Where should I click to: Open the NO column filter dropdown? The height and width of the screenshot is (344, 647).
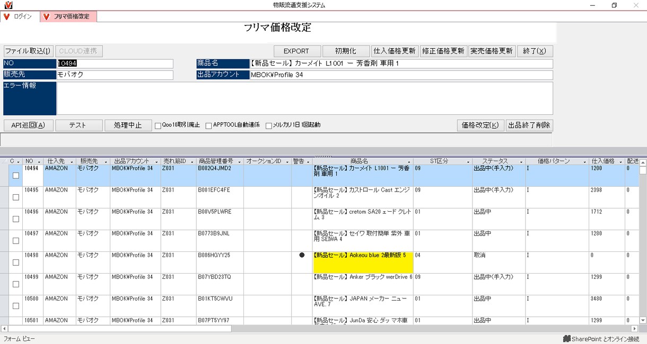pyautogui.click(x=39, y=161)
